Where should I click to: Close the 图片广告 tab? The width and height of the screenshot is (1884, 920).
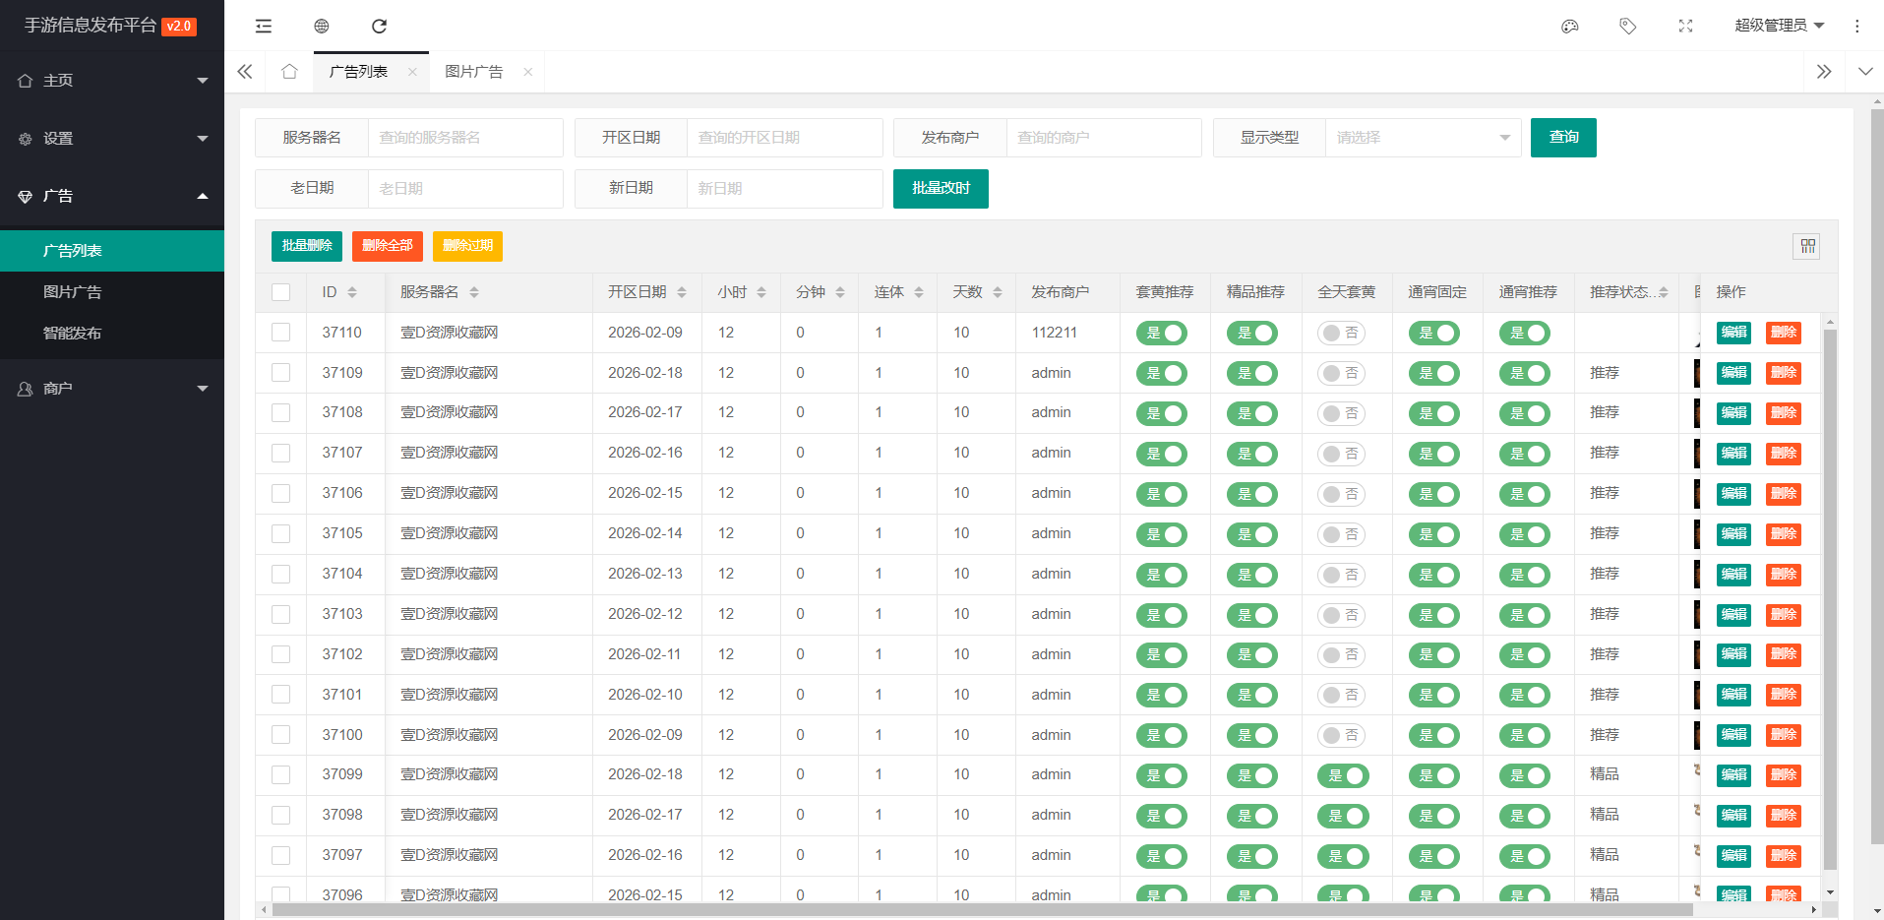tap(528, 72)
